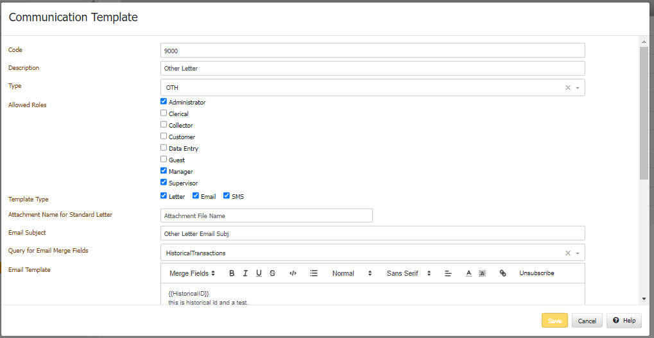This screenshot has width=654, height=338.
Task: Click the Cancel button
Action: click(587, 321)
